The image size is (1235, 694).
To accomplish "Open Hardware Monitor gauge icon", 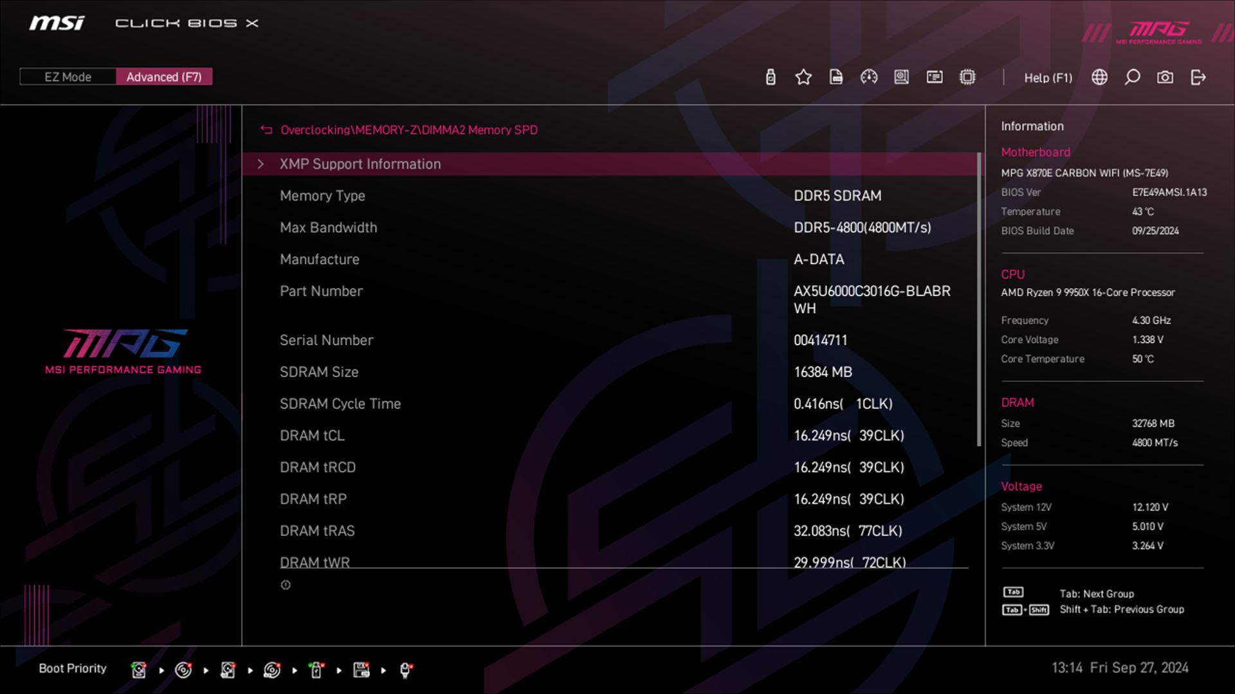I will (x=869, y=78).
